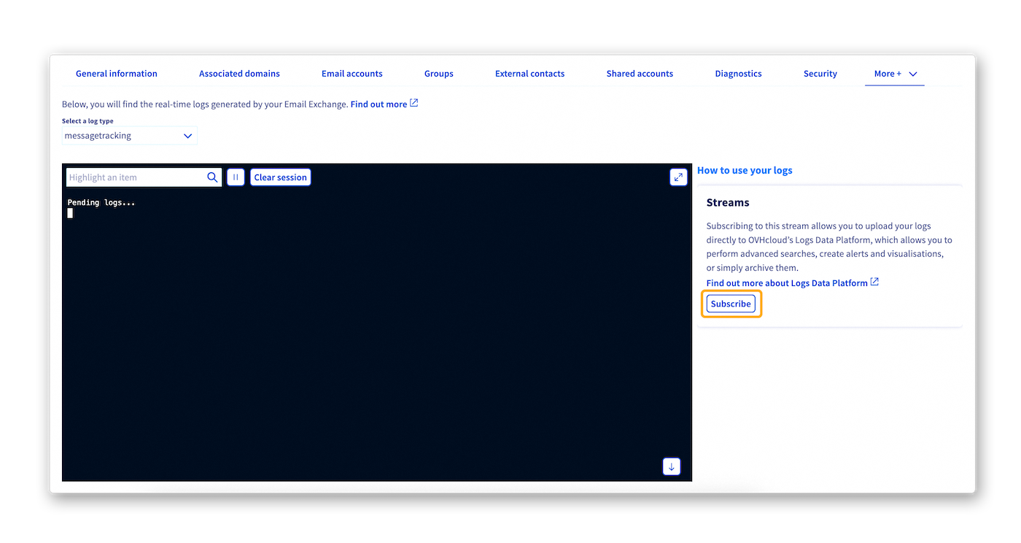Click the "Highlight an item" search field
Viewport: 1021px width, 543px height.
pos(131,177)
